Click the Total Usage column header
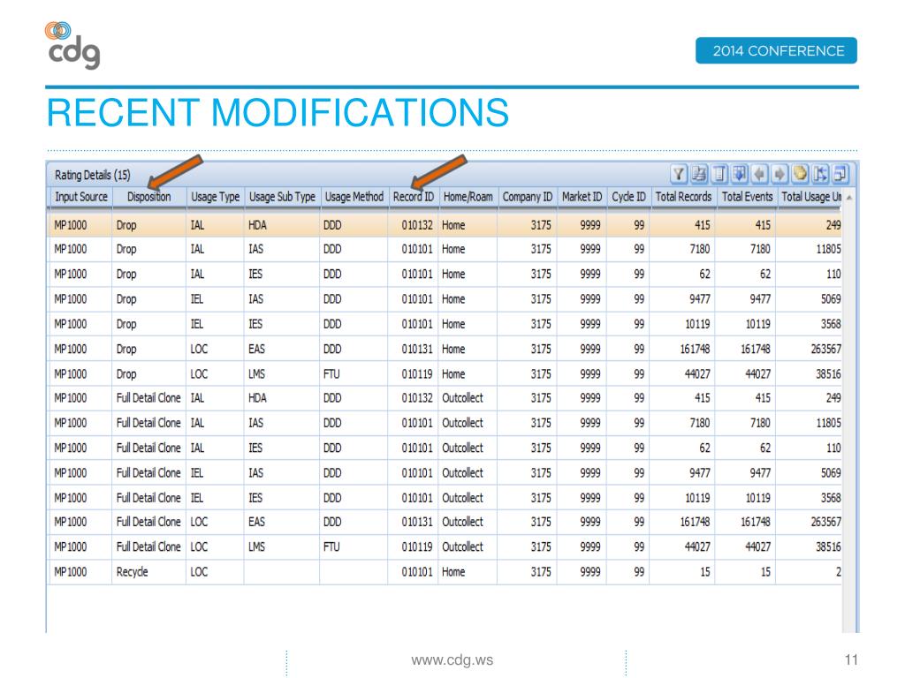This screenshot has height=678, width=905. point(810,197)
